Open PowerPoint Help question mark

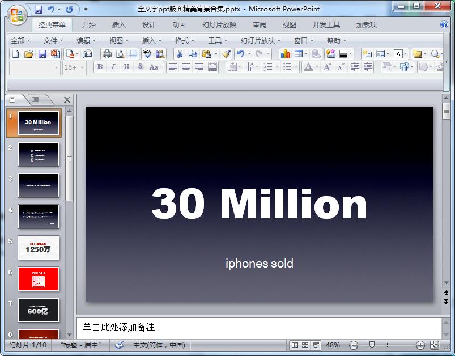pyautogui.click(x=444, y=25)
